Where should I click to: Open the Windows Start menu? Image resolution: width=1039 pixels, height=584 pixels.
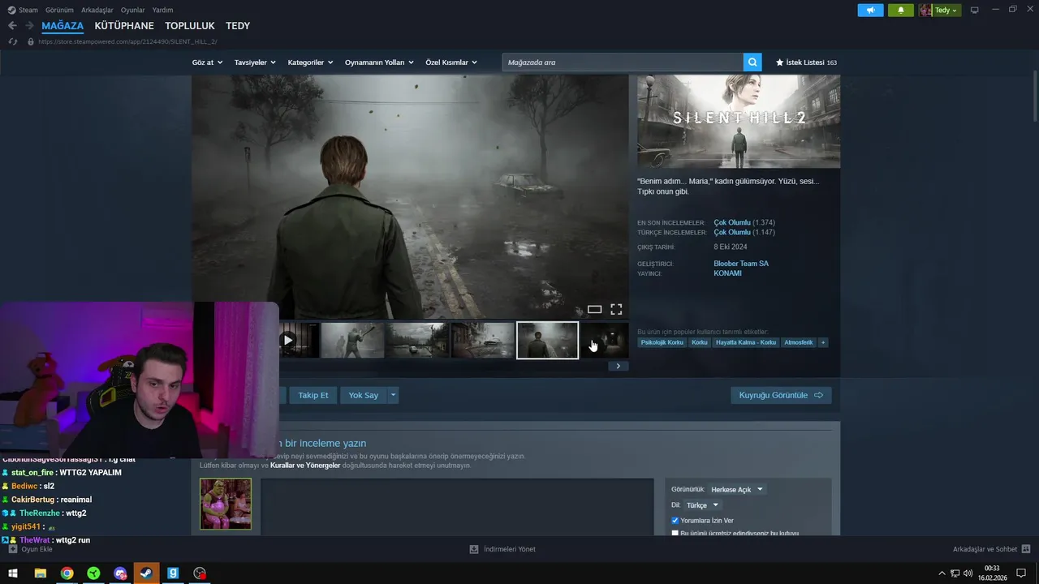pos(13,573)
